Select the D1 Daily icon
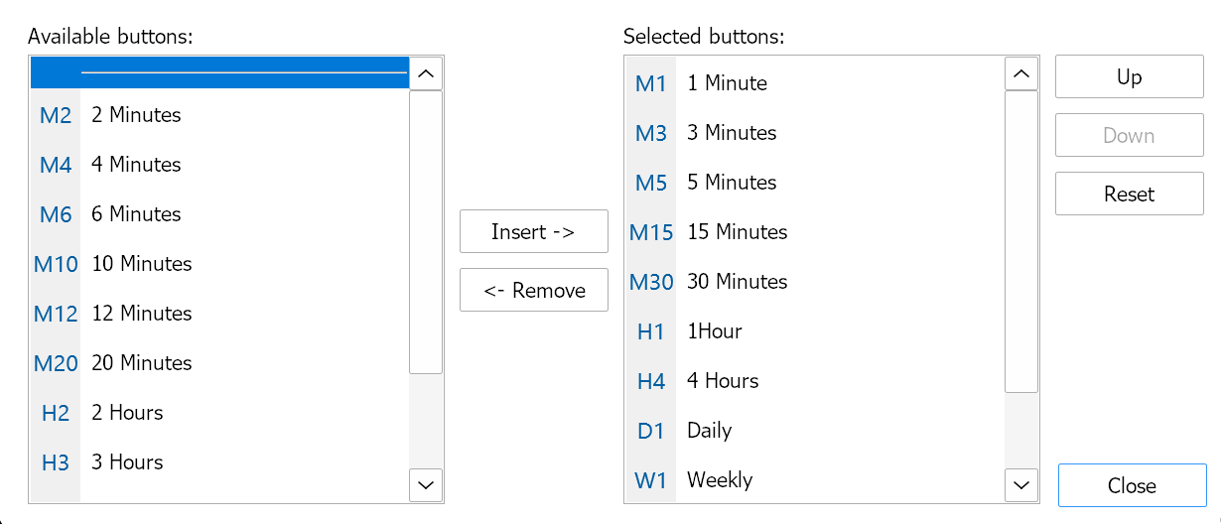The width and height of the screenshot is (1221, 524). 651,431
